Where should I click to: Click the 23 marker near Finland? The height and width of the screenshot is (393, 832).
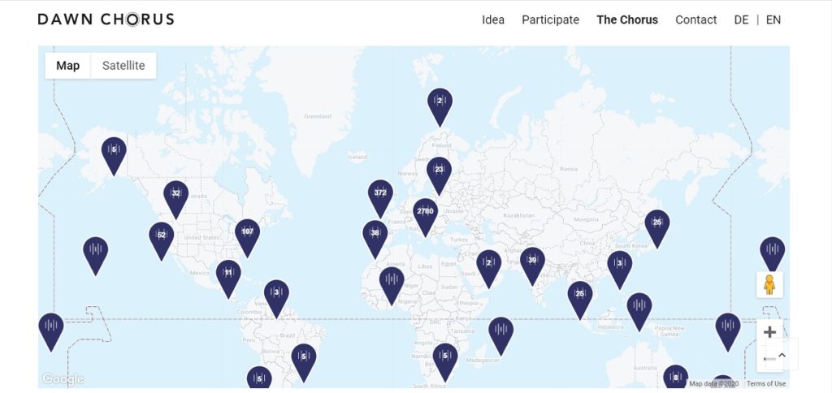(439, 175)
